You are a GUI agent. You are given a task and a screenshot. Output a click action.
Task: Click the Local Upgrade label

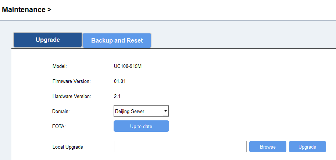point(68,147)
